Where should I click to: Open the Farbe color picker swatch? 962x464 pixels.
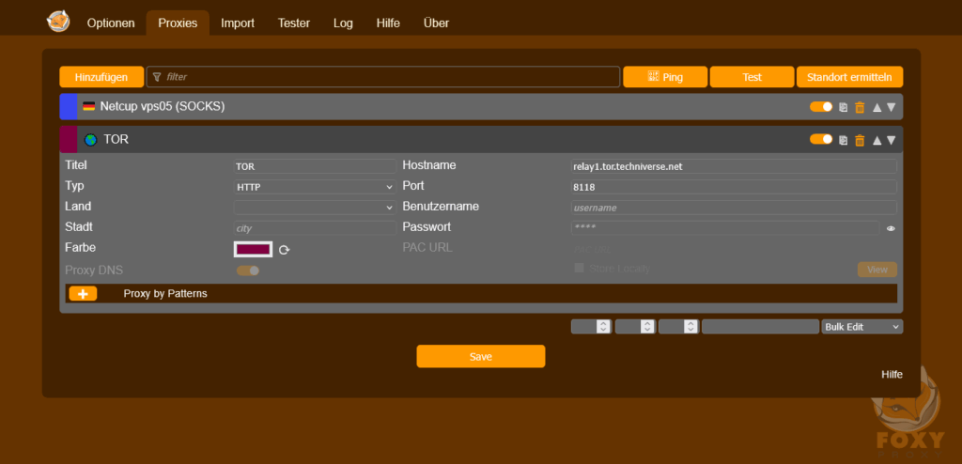(253, 249)
